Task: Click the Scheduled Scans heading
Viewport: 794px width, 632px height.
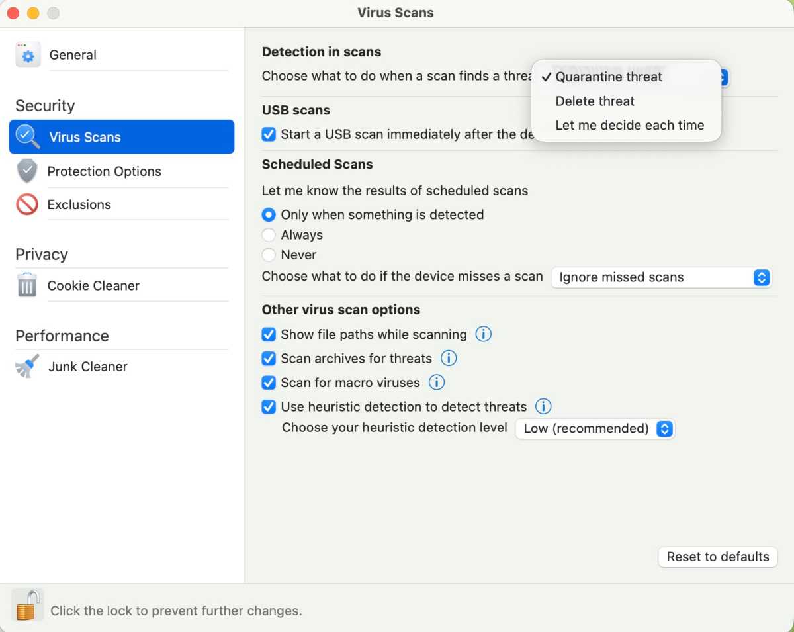Action: click(x=318, y=164)
